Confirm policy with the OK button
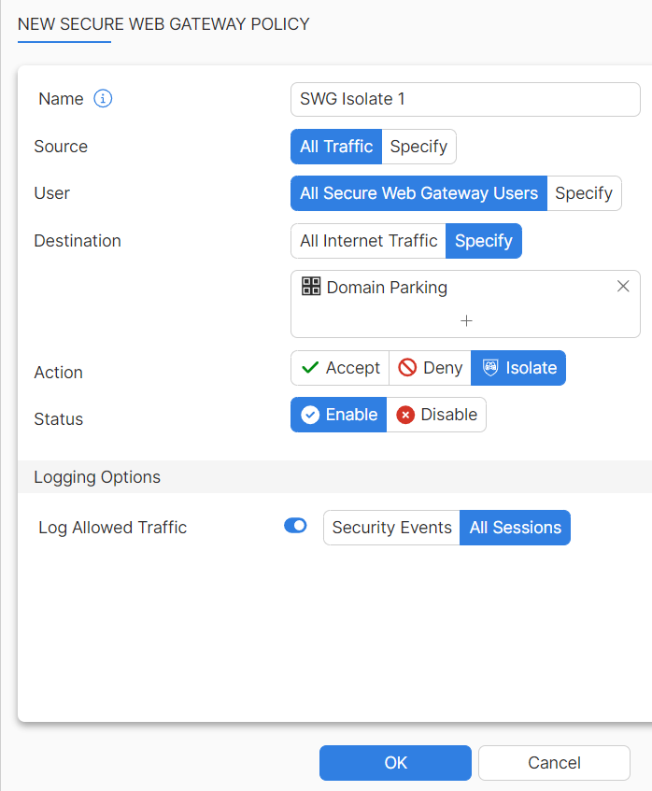 [394, 763]
